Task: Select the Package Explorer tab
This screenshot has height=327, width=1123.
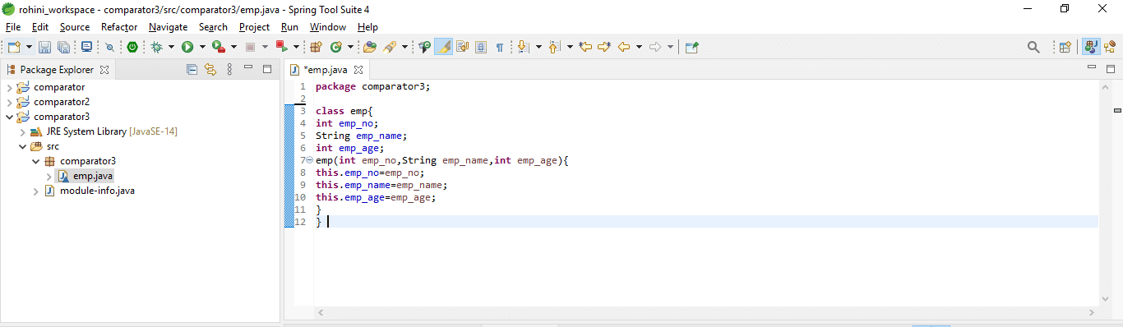Action: pyautogui.click(x=58, y=70)
